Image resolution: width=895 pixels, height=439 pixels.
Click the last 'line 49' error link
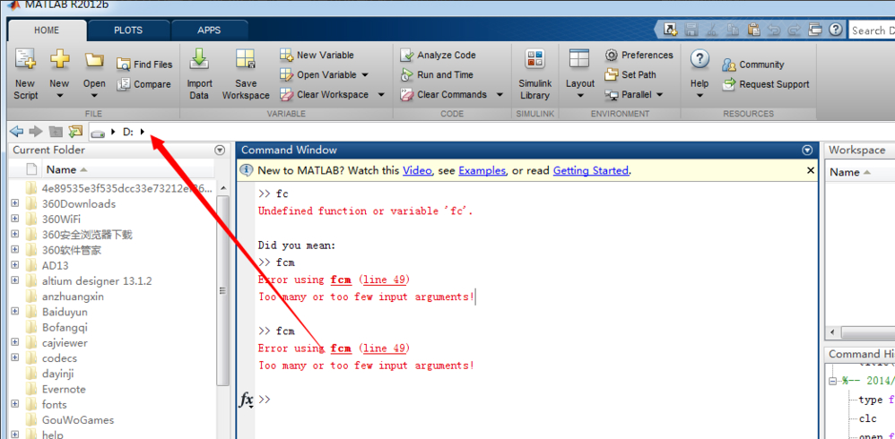tap(385, 349)
